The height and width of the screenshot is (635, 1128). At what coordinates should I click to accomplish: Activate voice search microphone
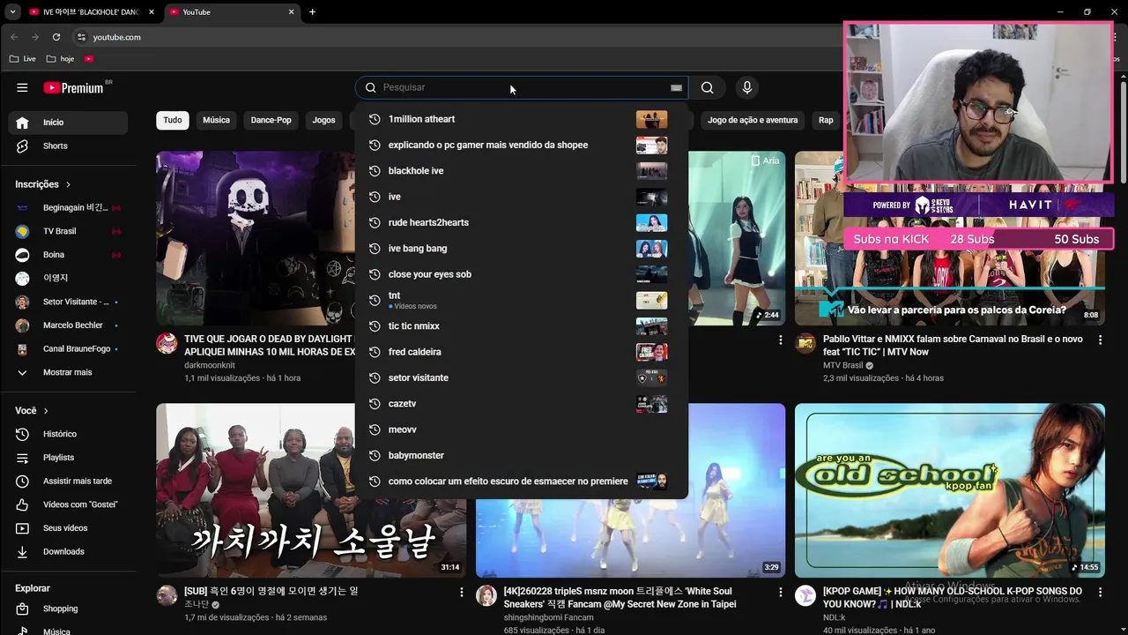click(x=746, y=87)
